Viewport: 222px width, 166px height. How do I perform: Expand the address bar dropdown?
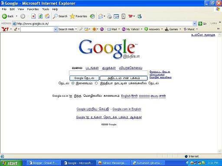195,23
